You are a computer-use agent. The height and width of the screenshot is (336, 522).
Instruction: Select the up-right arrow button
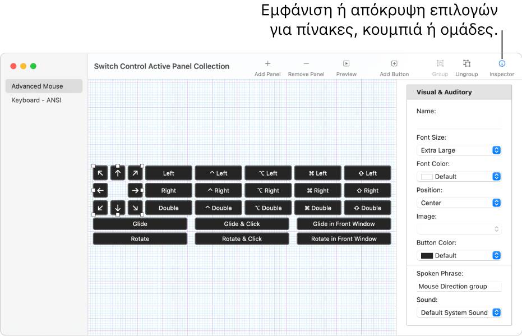click(x=135, y=173)
